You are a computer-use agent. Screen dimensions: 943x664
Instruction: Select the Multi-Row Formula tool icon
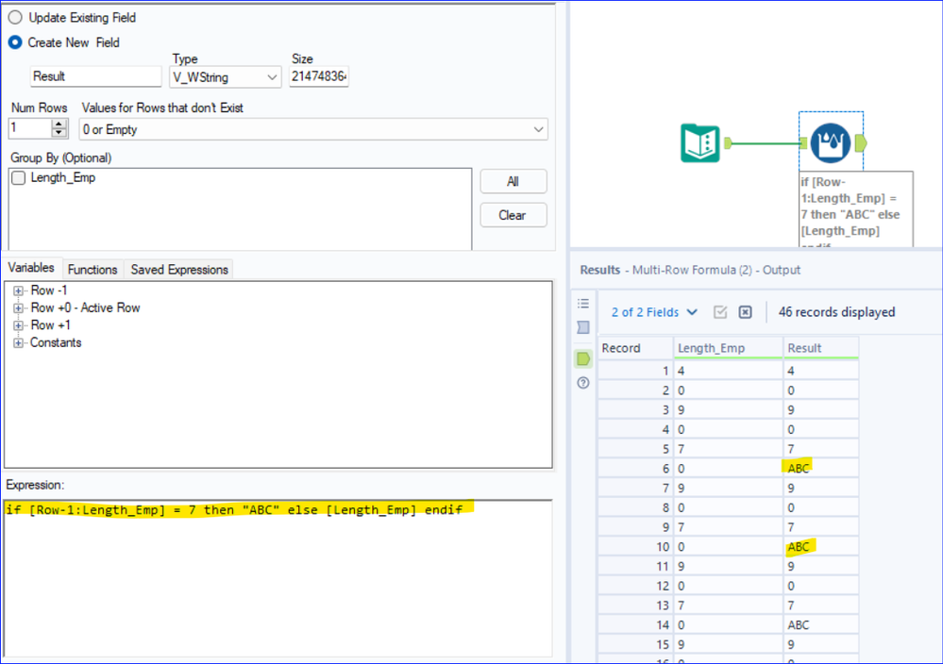tap(830, 143)
